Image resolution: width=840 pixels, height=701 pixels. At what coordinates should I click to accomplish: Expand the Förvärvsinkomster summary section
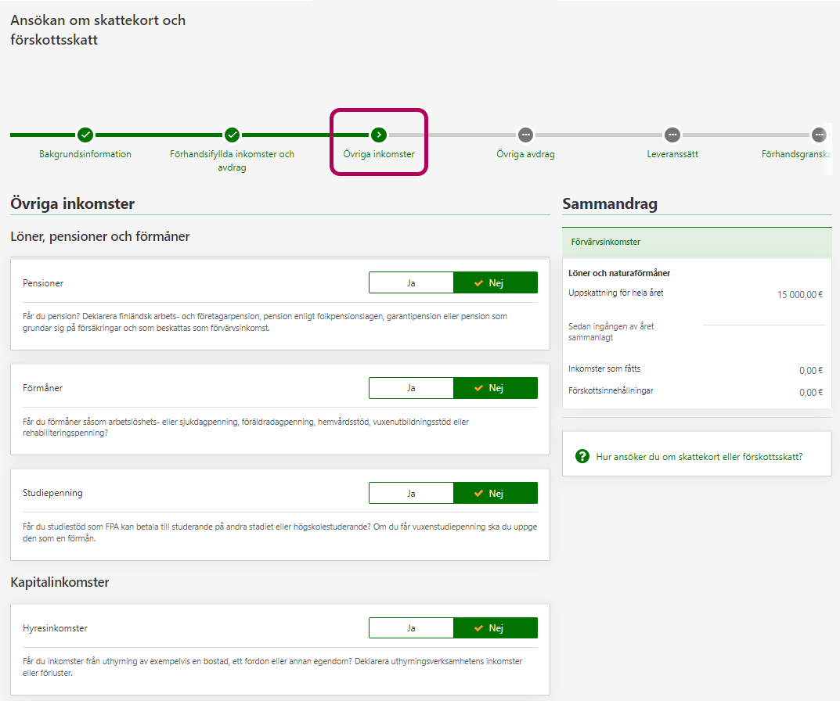(697, 242)
